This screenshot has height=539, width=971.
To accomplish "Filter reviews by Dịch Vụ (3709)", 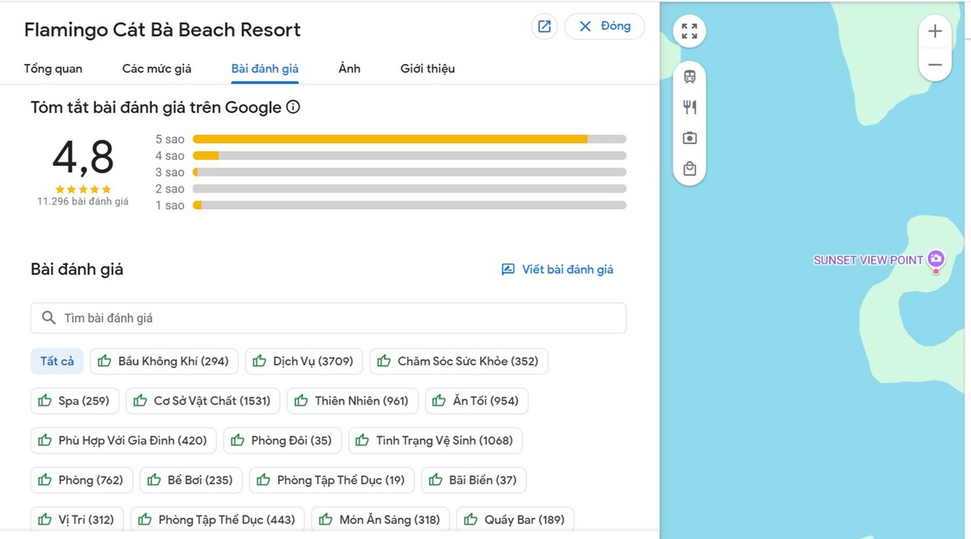I will (304, 361).
